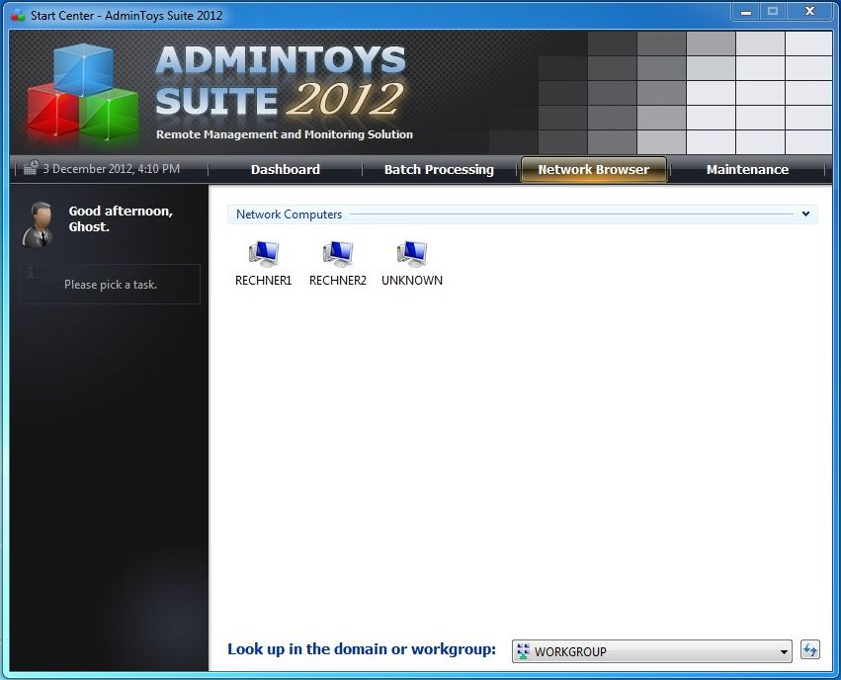Viewport: 841px width, 680px height.
Task: Click the network icon inside the WORKGROUP box
Action: coord(523,651)
